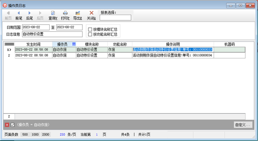Click the 操作员日志 app icon in title bar

(x=5, y=5)
